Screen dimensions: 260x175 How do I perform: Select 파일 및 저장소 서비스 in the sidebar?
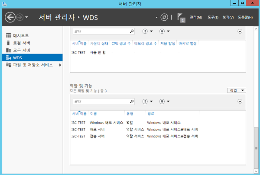point(33,65)
